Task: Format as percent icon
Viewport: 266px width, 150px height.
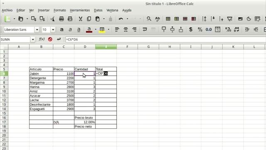Action: 200,30
